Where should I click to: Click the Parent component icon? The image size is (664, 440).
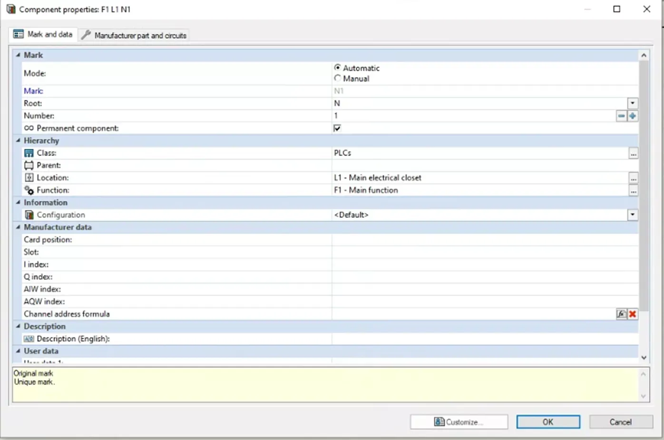click(x=29, y=166)
